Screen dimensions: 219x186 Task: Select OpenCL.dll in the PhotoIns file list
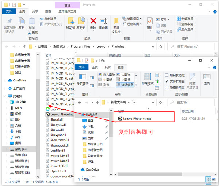coord(56,171)
